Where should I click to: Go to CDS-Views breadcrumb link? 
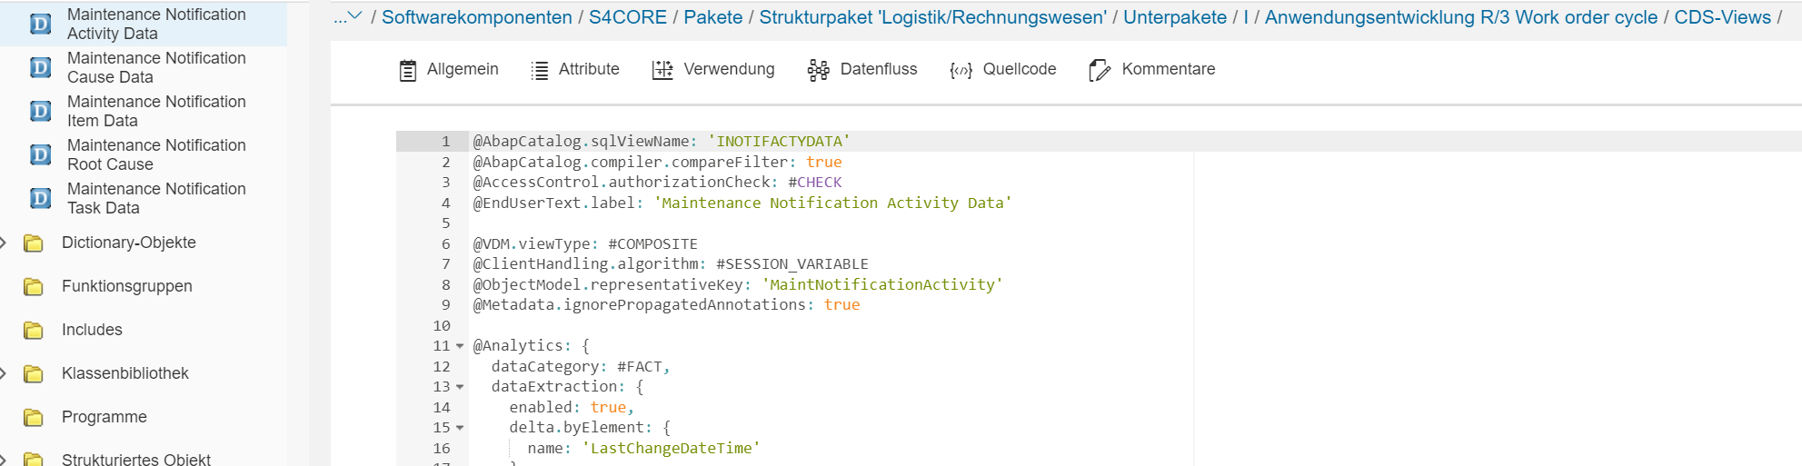[1722, 17]
